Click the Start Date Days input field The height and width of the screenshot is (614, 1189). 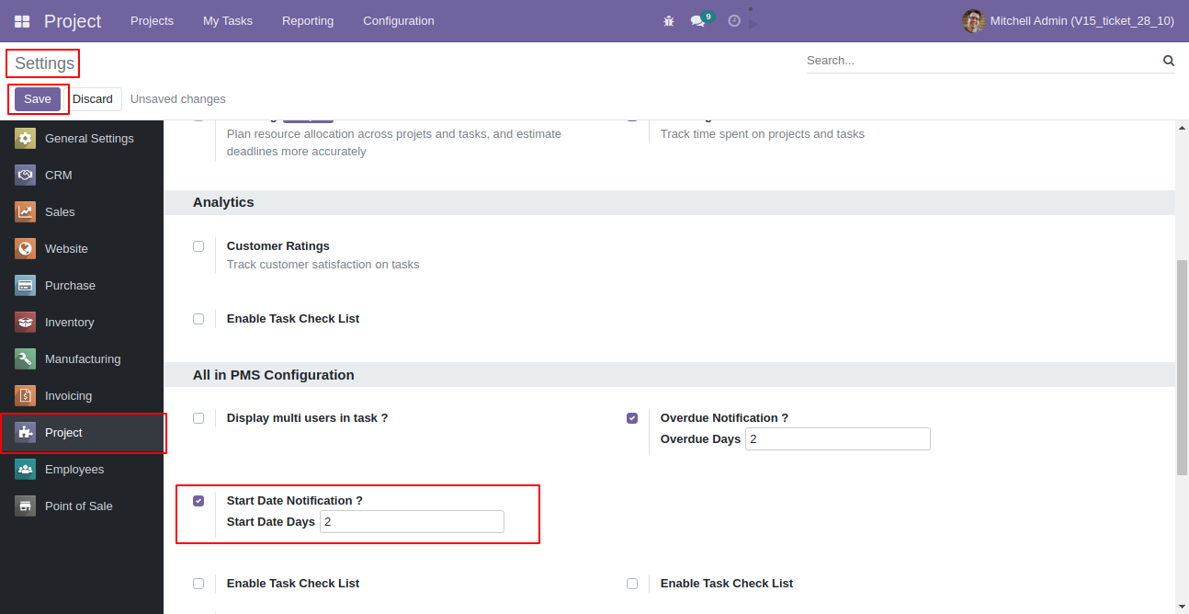(412, 522)
